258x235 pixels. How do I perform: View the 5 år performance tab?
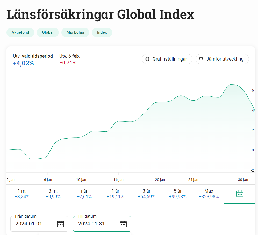pyautogui.click(x=178, y=194)
